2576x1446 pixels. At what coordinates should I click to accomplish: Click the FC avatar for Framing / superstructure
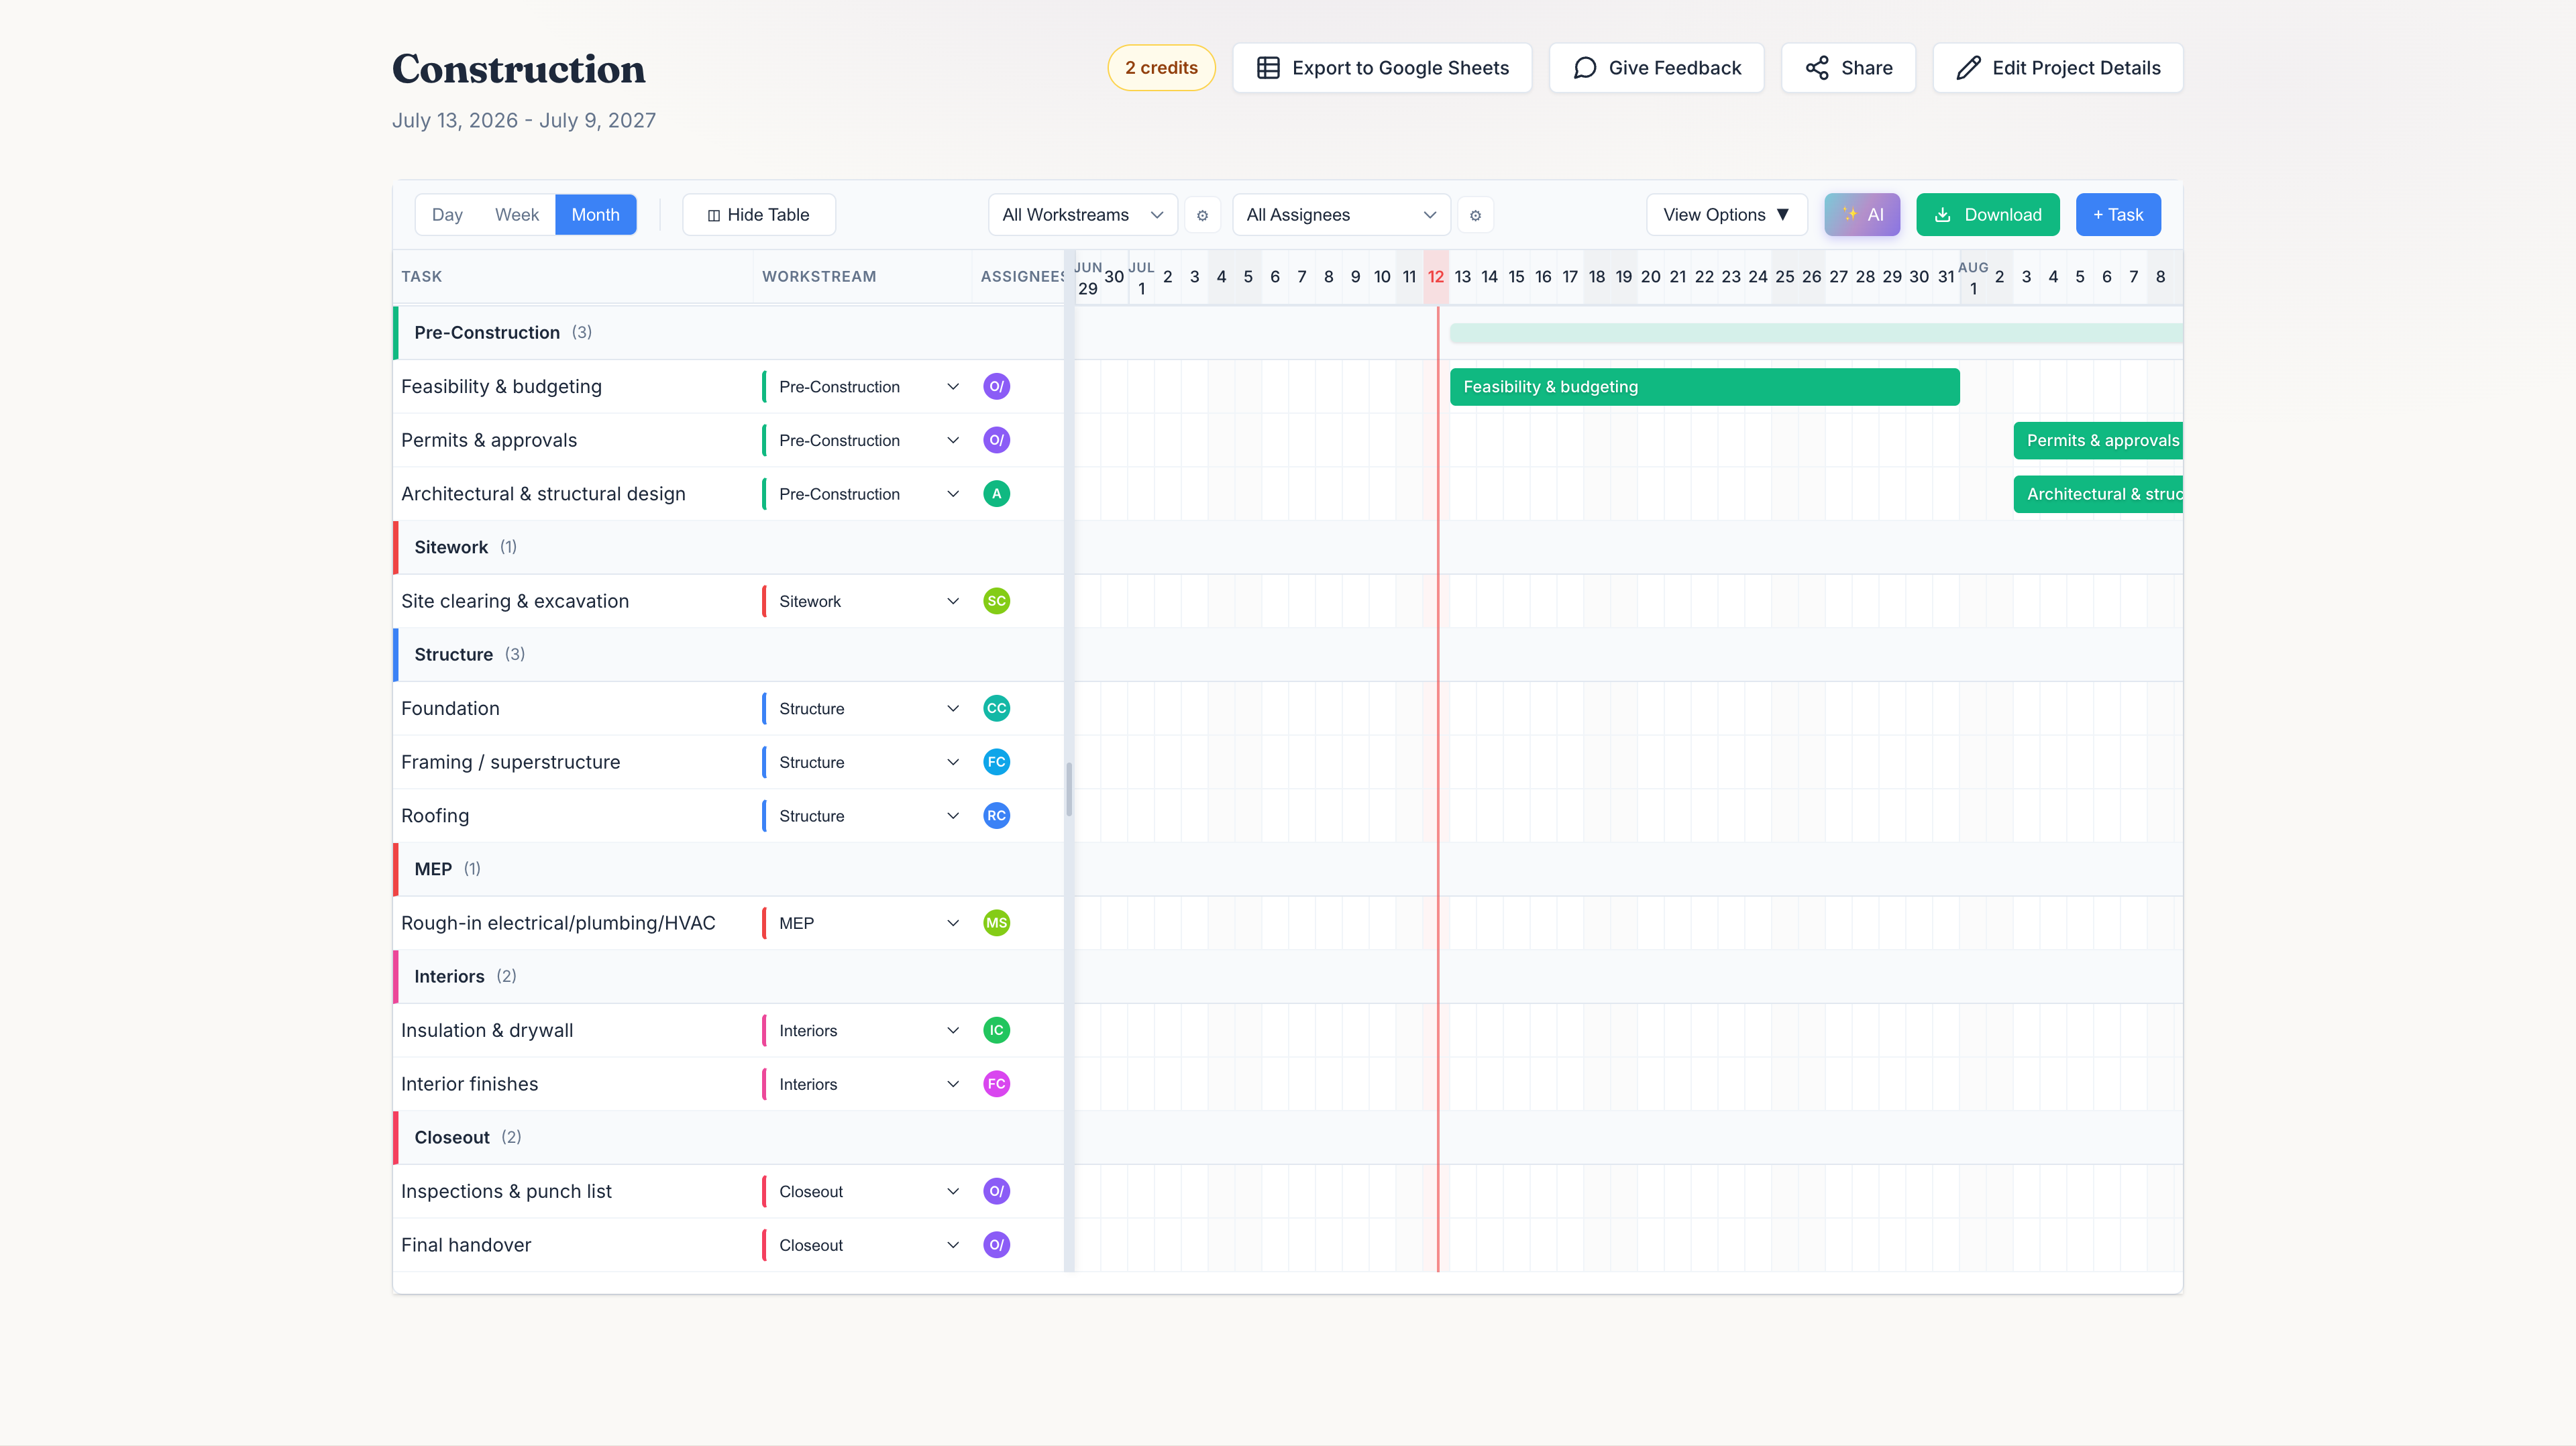(x=996, y=762)
